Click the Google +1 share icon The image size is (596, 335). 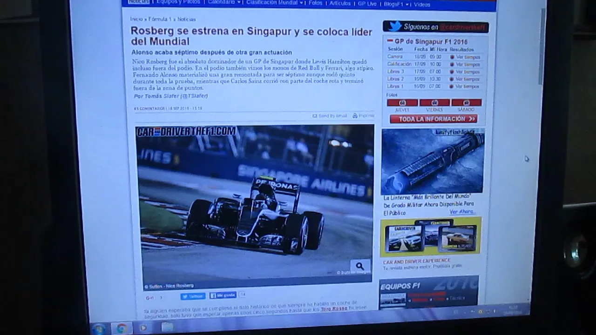(149, 298)
